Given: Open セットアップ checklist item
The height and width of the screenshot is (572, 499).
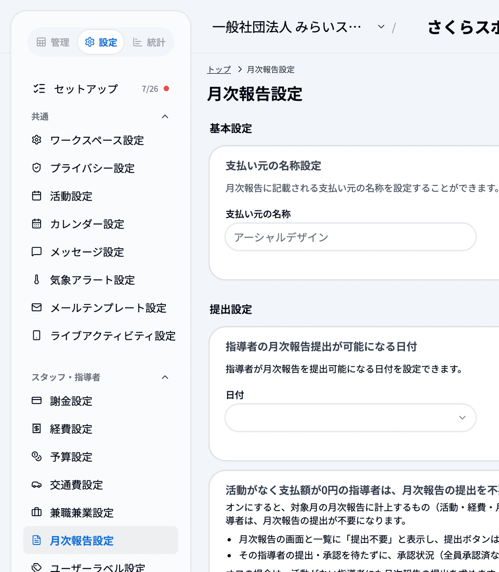Looking at the screenshot, I should [x=100, y=89].
